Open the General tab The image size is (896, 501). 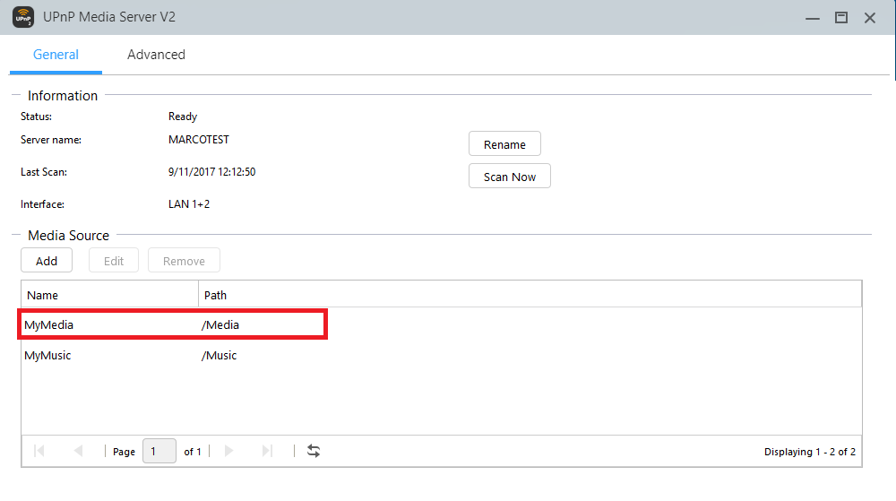coord(56,55)
